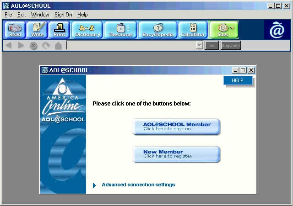293x206 pixels.
Task: Open the Thesaurus tool
Action: click(x=121, y=30)
